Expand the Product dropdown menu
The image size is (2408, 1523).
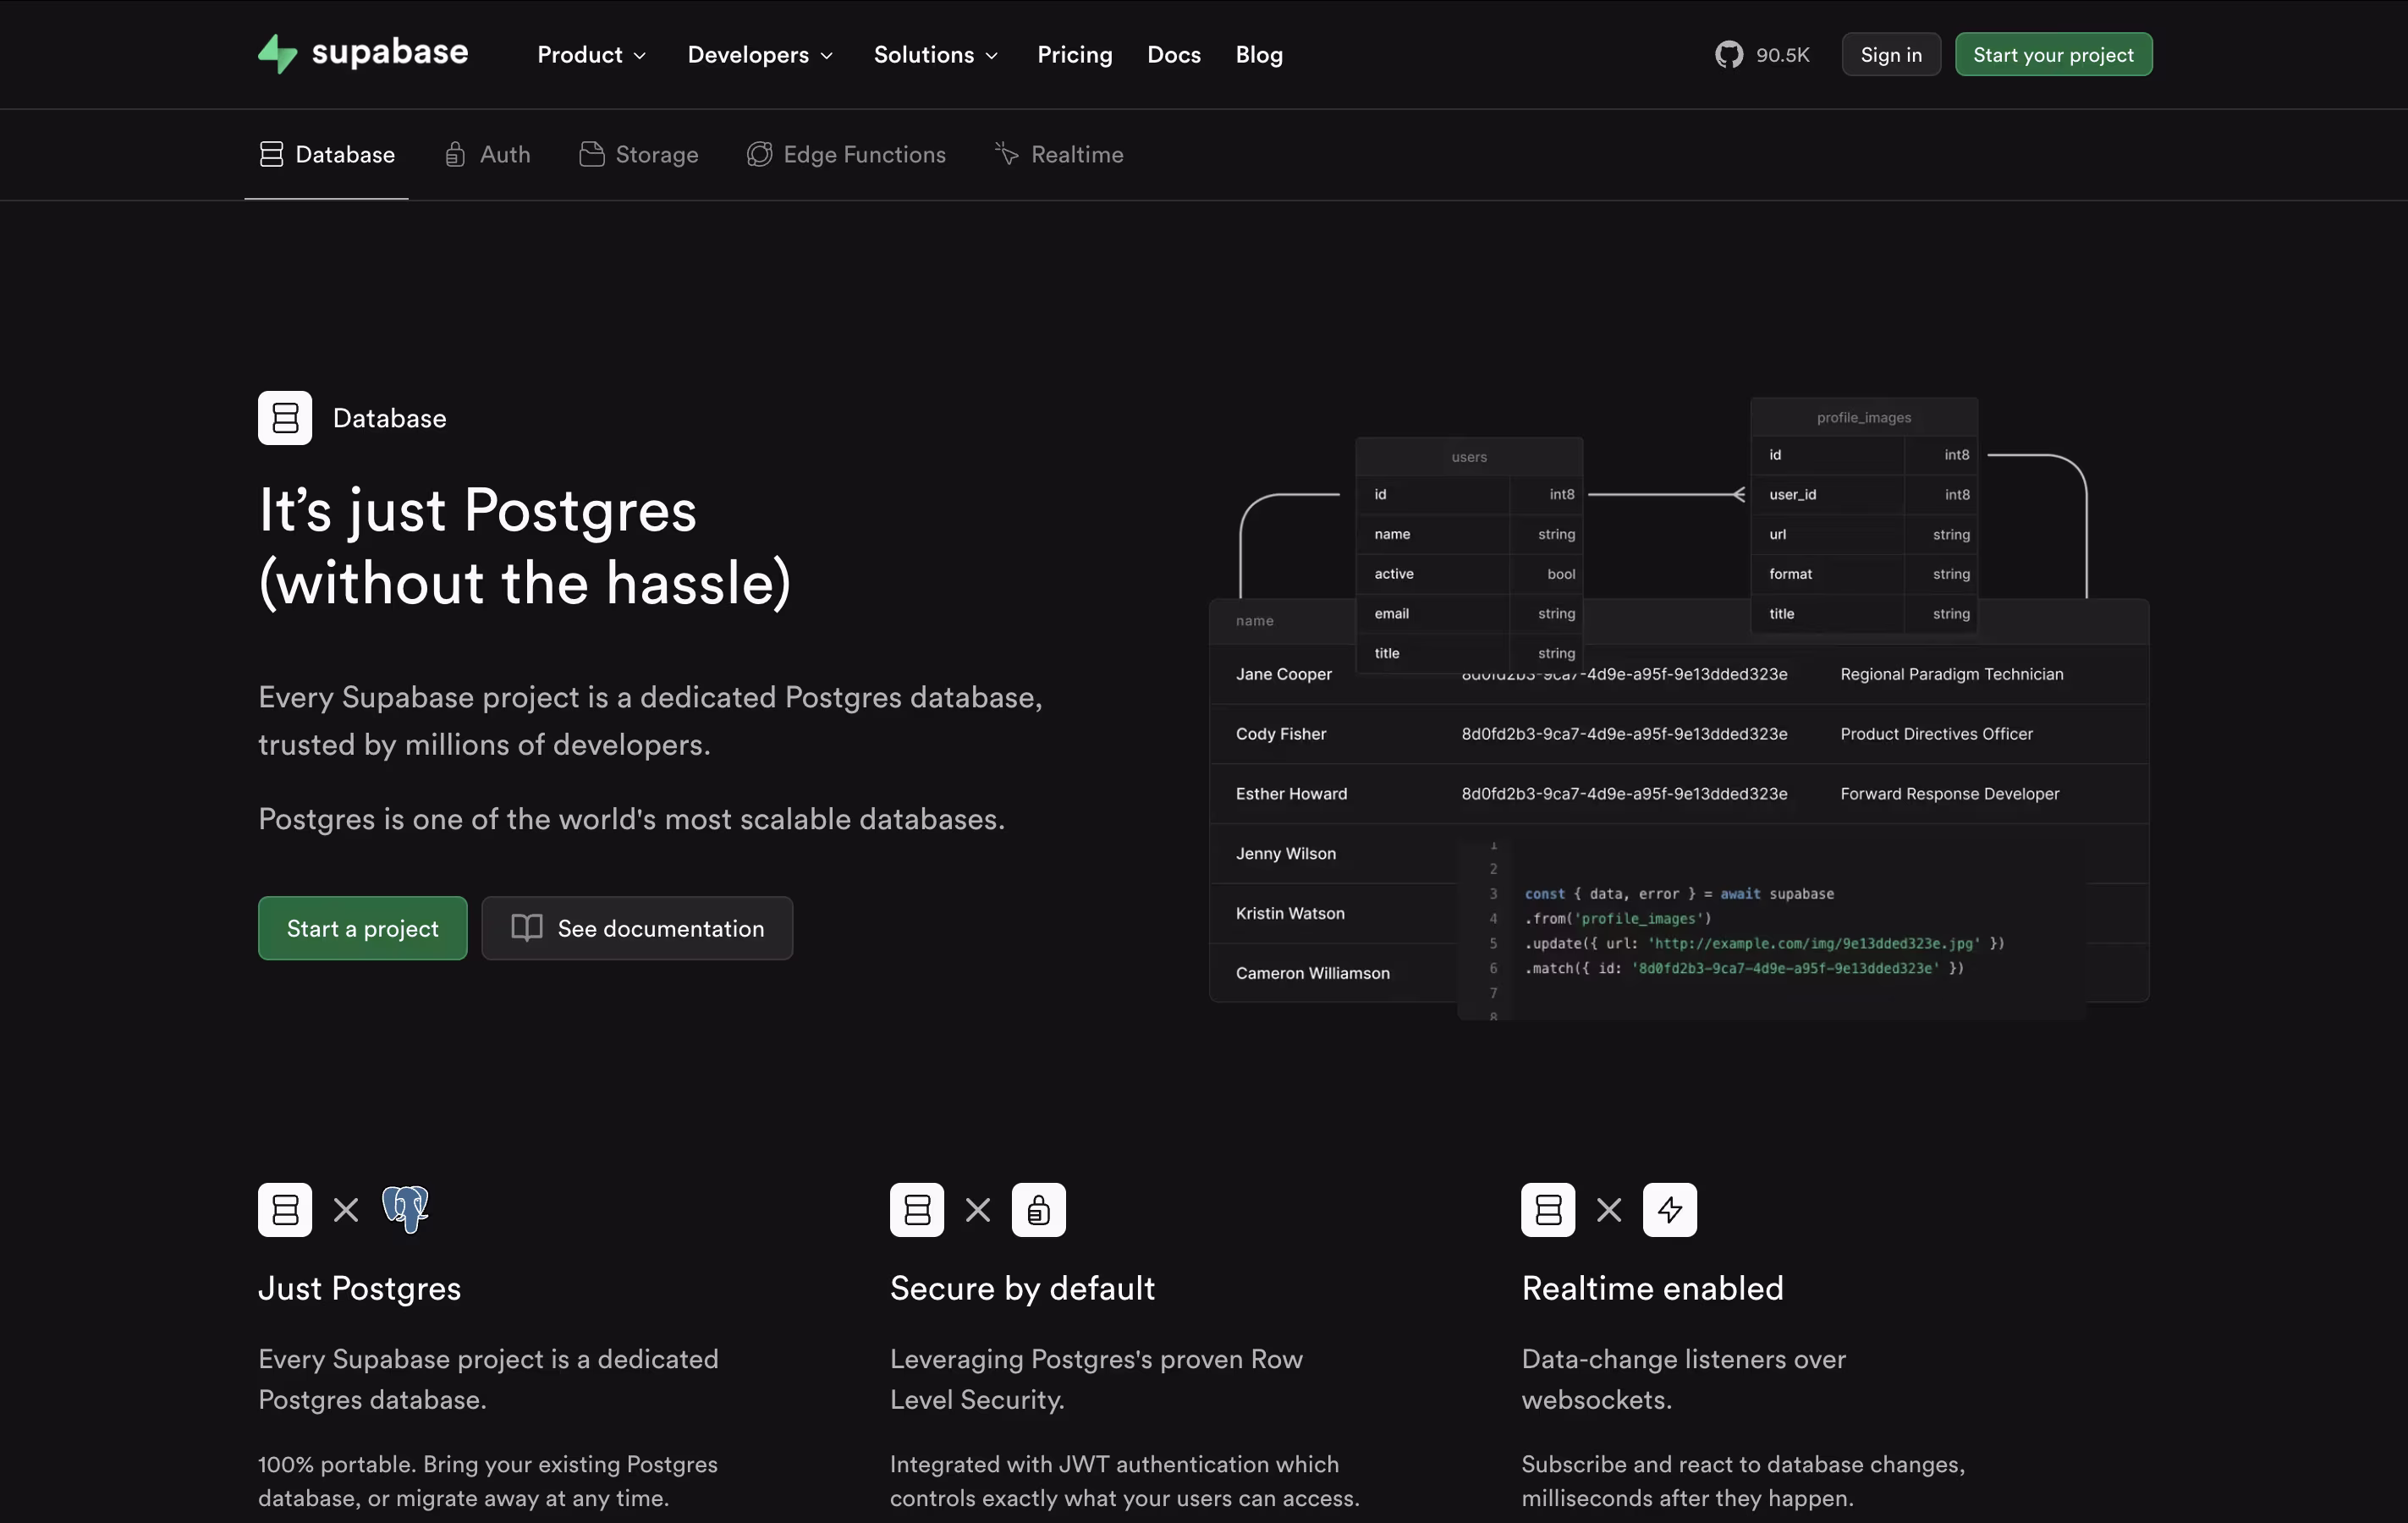point(592,55)
